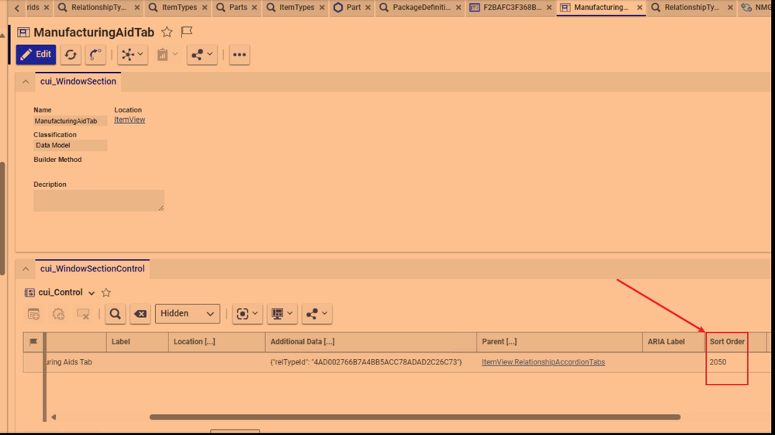Open the three-dots more options menu
Image resolution: width=775 pixels, height=435 pixels.
[239, 54]
